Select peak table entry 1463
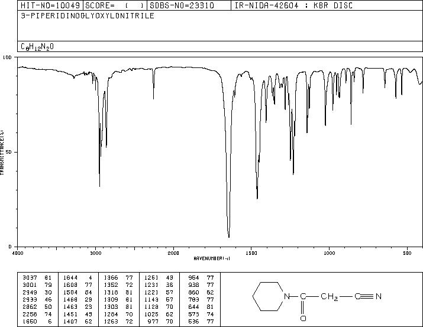423x327 pixels. [x=78, y=307]
